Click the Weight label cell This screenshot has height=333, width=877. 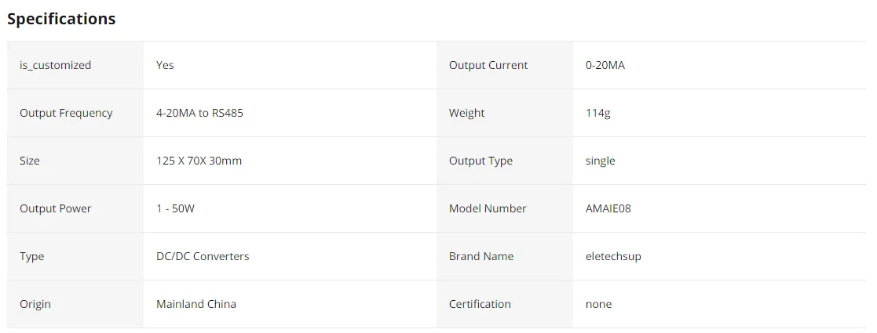(466, 113)
